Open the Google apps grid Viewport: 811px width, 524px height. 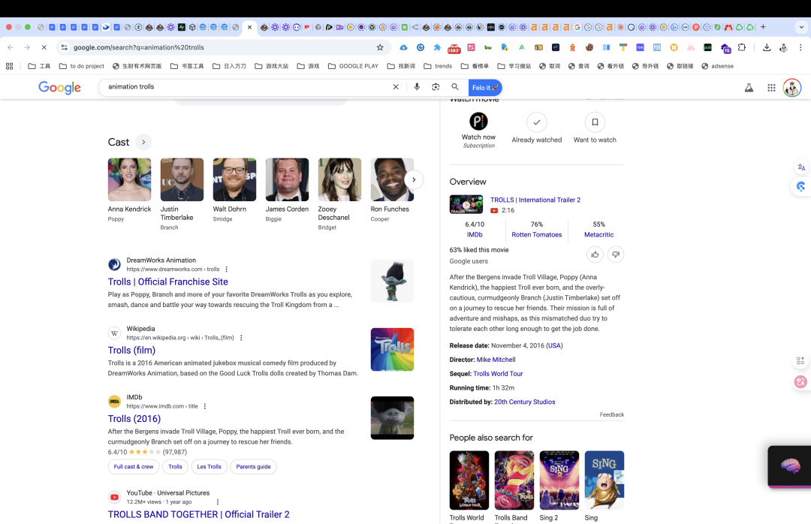point(771,87)
